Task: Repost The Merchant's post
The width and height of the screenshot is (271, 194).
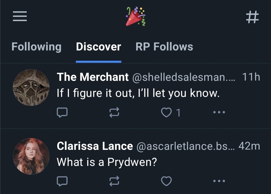Action: (x=114, y=113)
